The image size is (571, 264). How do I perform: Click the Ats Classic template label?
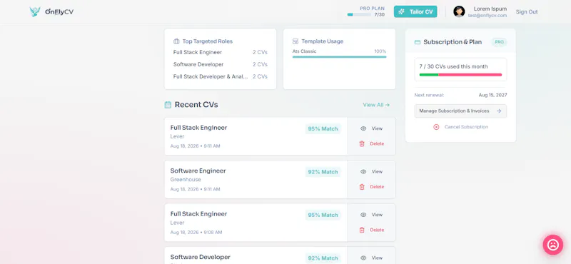click(305, 51)
